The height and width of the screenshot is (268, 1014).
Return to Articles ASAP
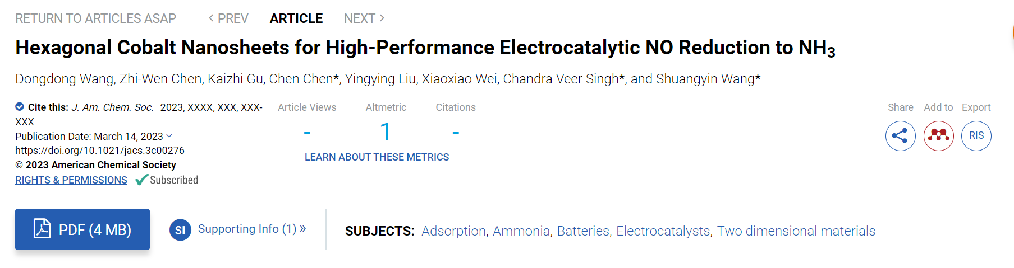click(95, 18)
